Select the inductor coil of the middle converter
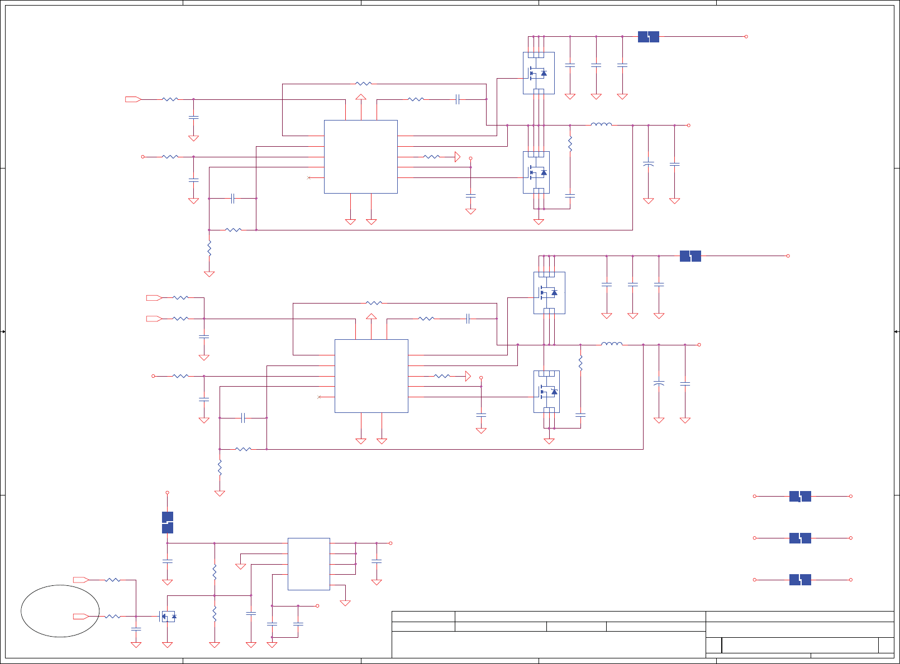 pos(612,343)
